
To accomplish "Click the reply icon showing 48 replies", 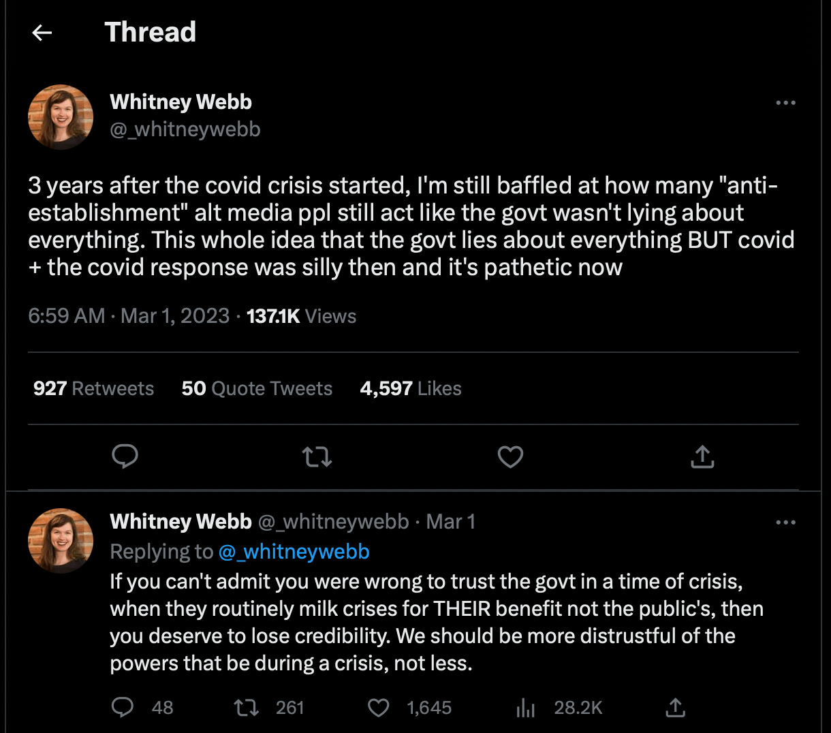I will tap(123, 708).
